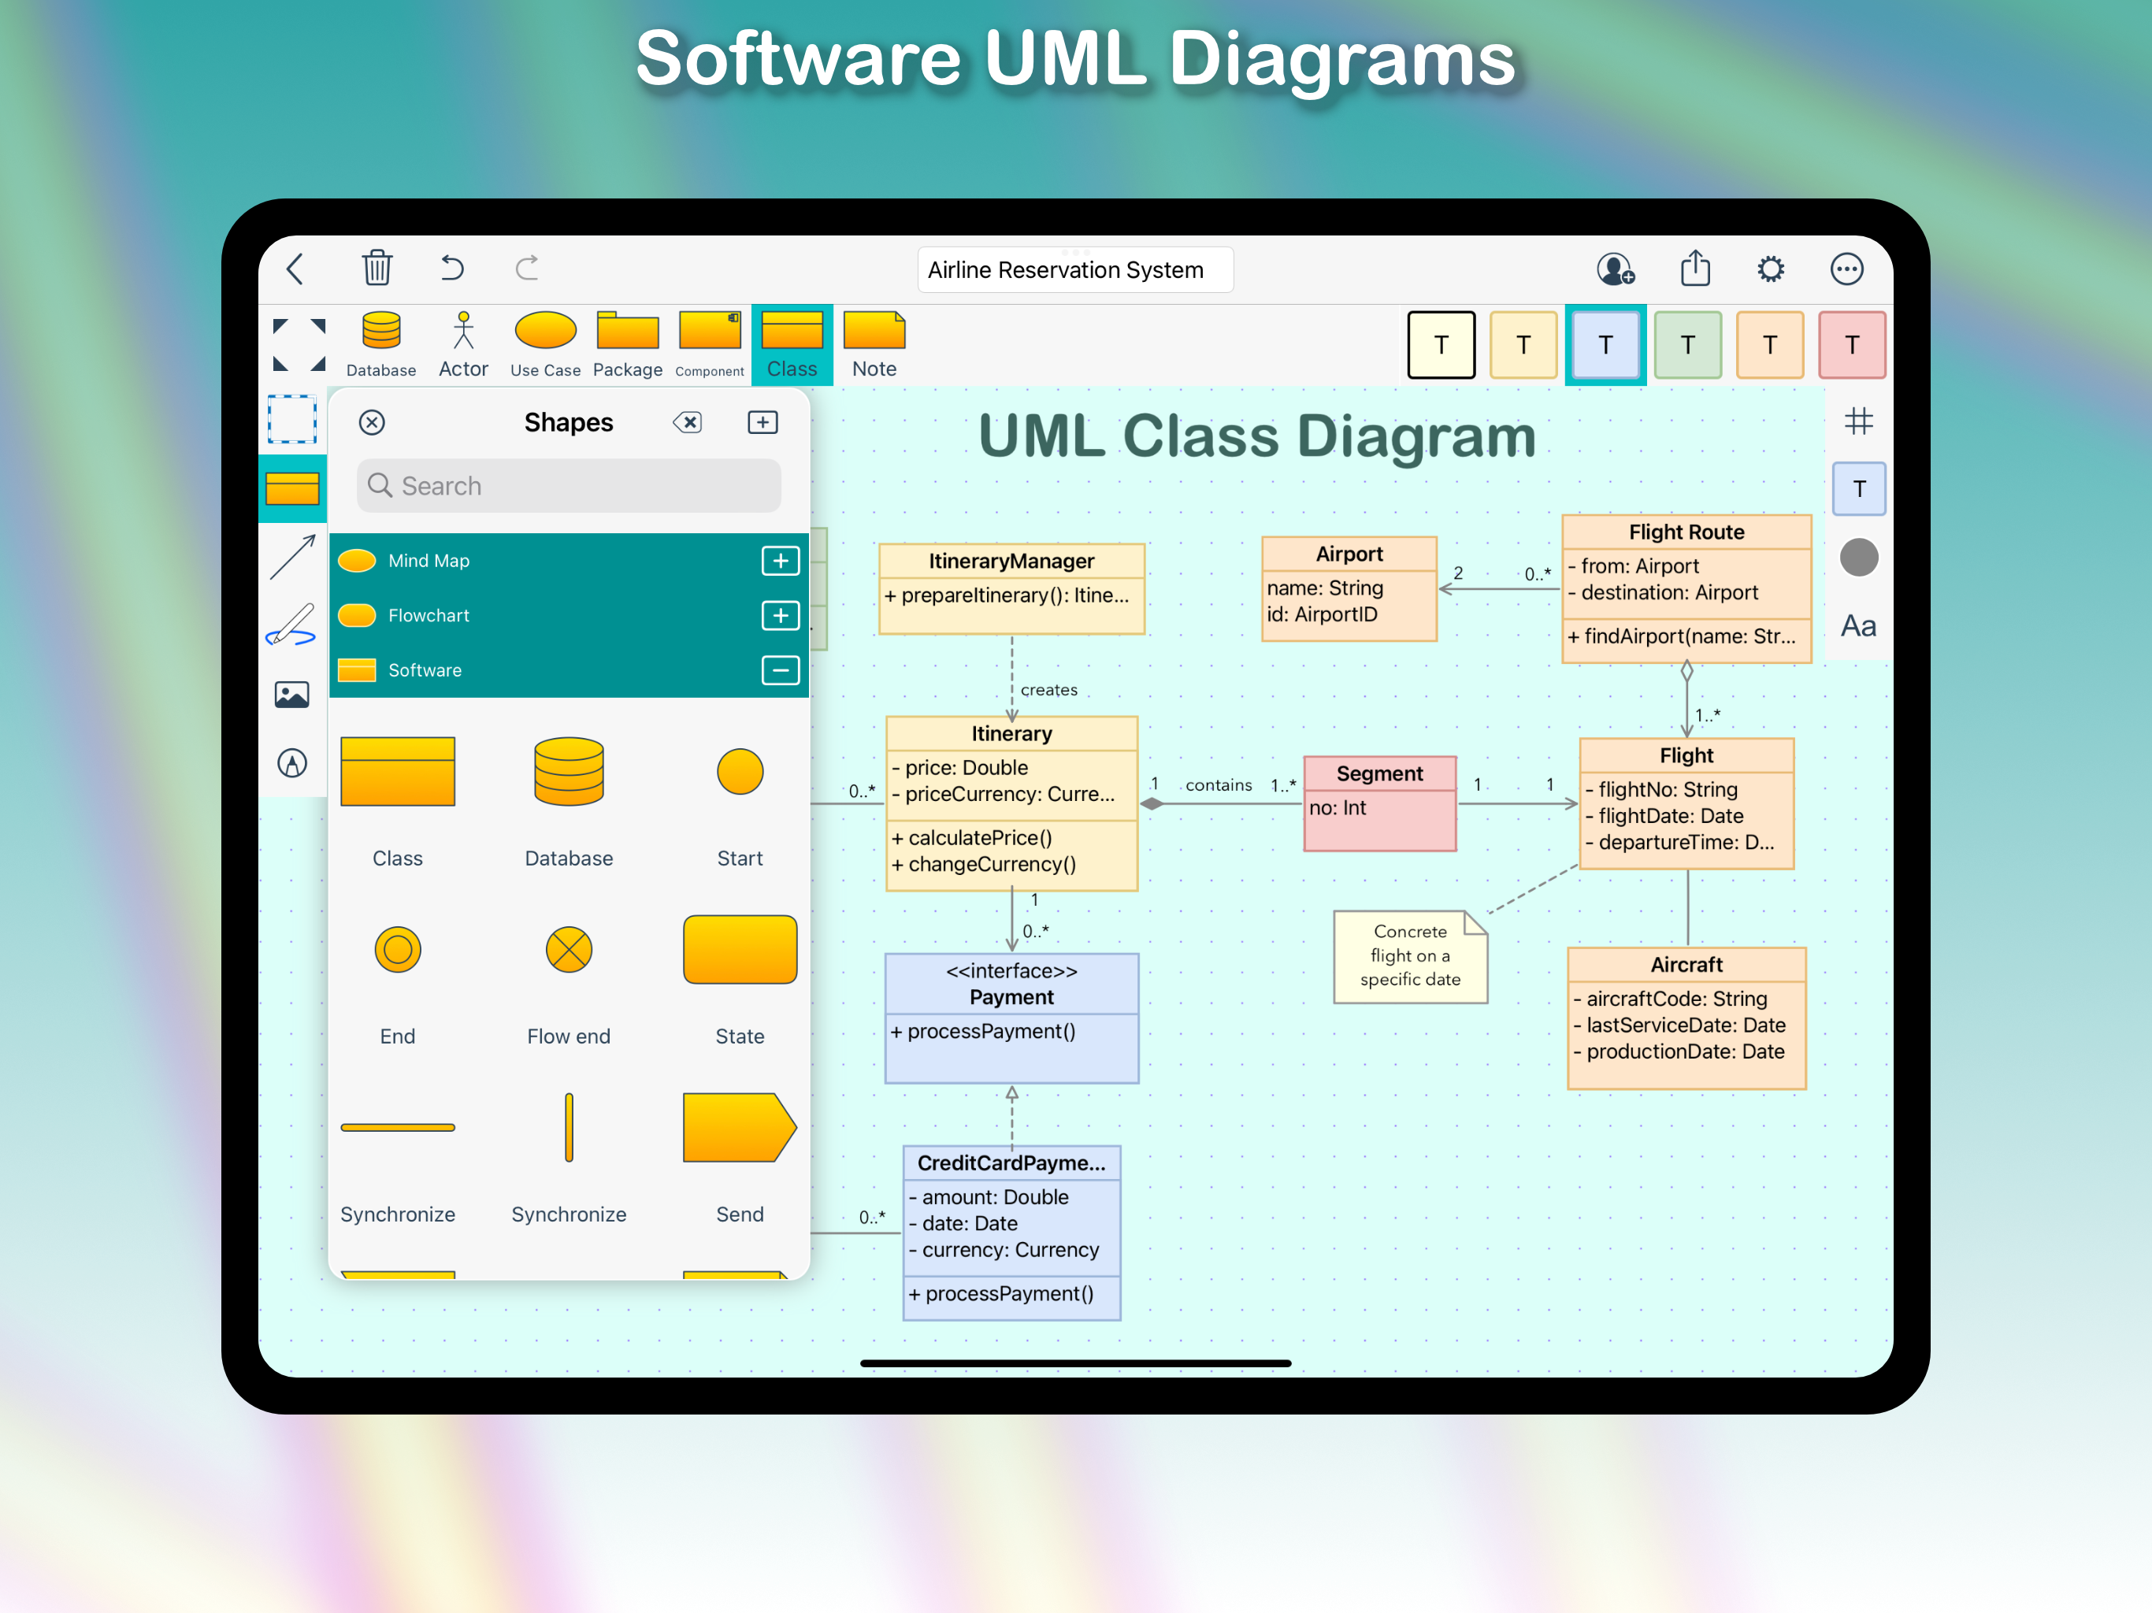Select the Note shape tool

click(x=874, y=344)
